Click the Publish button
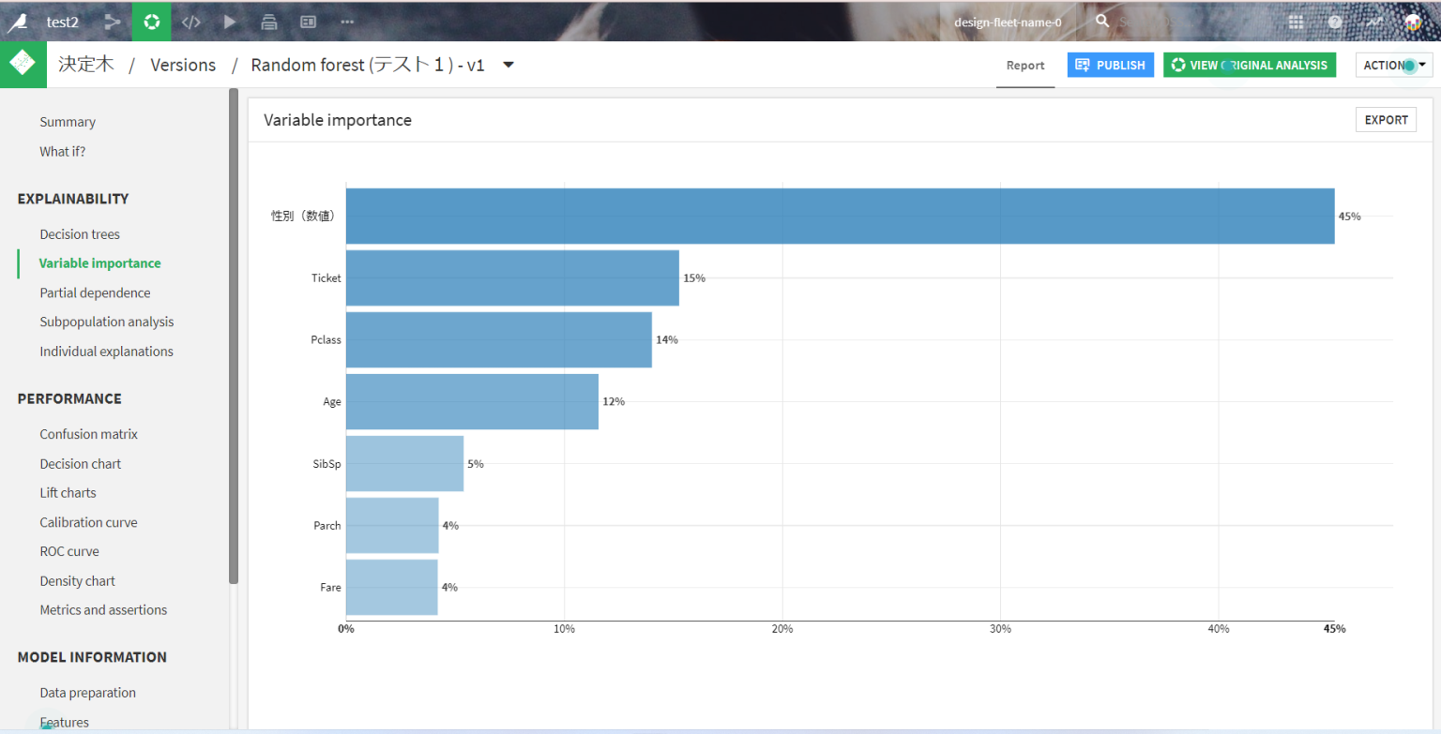Screen dimensions: 1441x734 [x=1110, y=65]
